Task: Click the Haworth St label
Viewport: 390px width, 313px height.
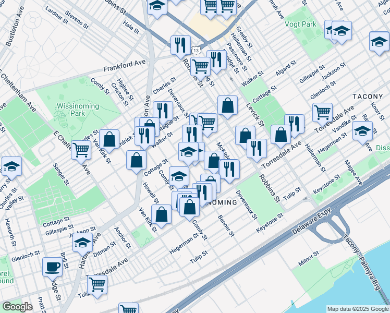Action: click(x=11, y=232)
